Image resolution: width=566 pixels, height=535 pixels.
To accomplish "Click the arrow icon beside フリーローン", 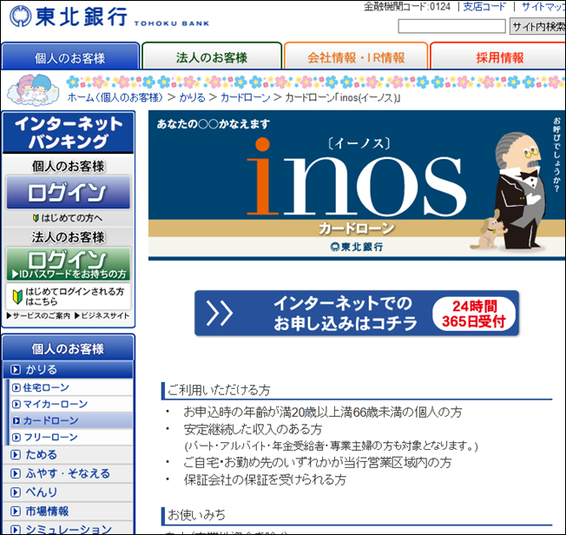I will pyautogui.click(x=16, y=437).
